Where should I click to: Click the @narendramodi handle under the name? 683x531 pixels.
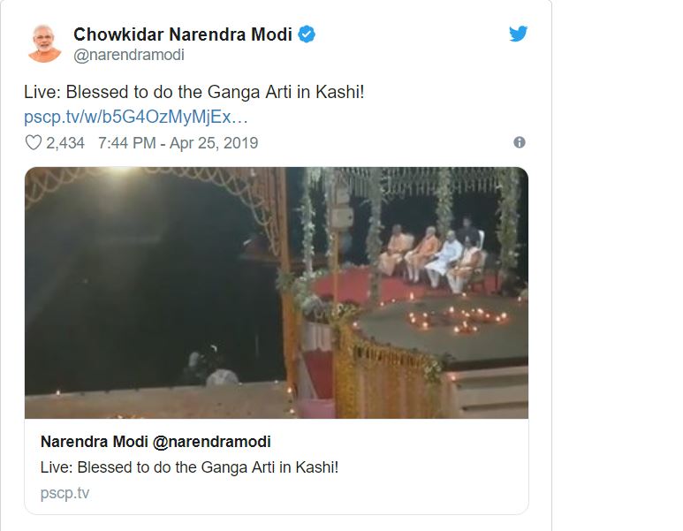tap(129, 55)
